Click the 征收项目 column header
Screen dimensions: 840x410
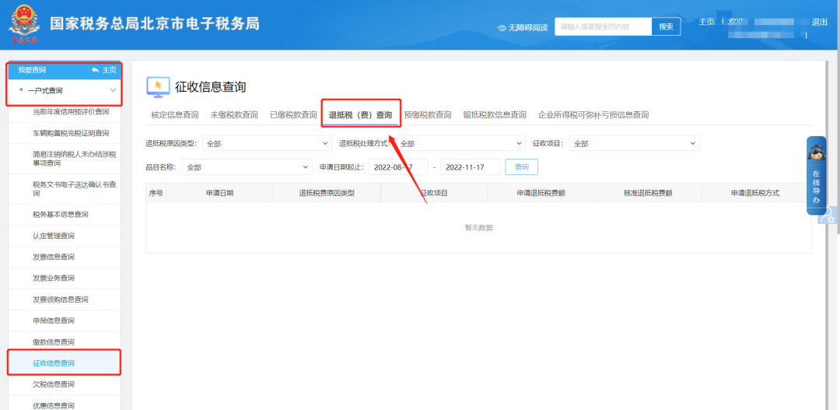(434, 193)
